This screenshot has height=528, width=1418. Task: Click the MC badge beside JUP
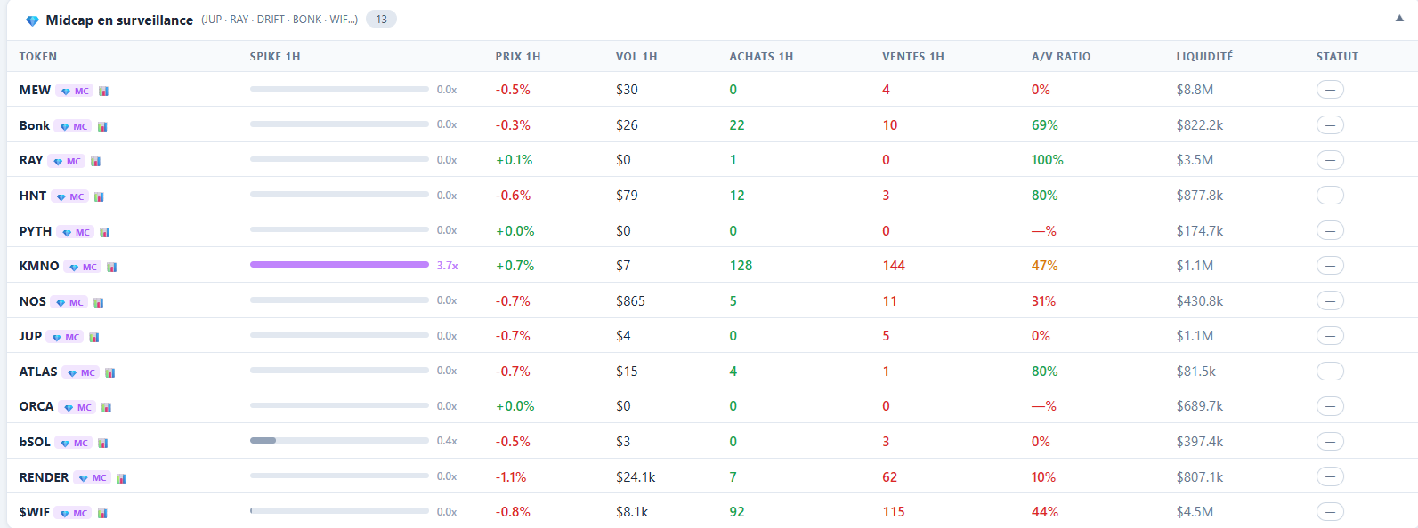[66, 336]
